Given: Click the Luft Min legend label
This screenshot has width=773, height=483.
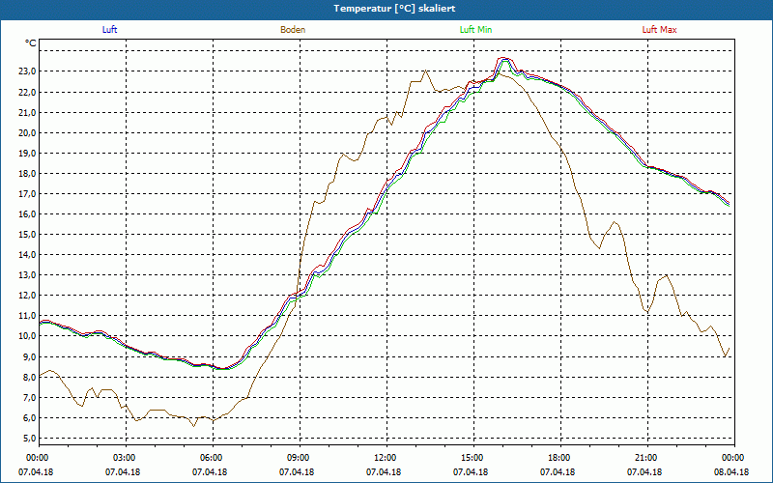Looking at the screenshot, I should tap(475, 30).
